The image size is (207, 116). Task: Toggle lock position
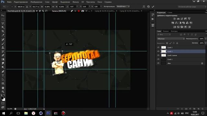(x=174, y=43)
